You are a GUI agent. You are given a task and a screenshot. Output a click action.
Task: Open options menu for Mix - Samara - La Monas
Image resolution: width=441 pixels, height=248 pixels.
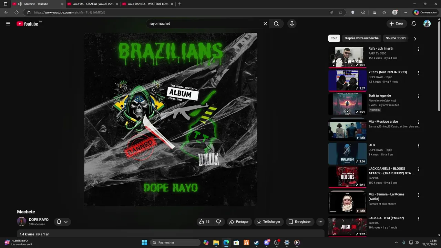419,195
